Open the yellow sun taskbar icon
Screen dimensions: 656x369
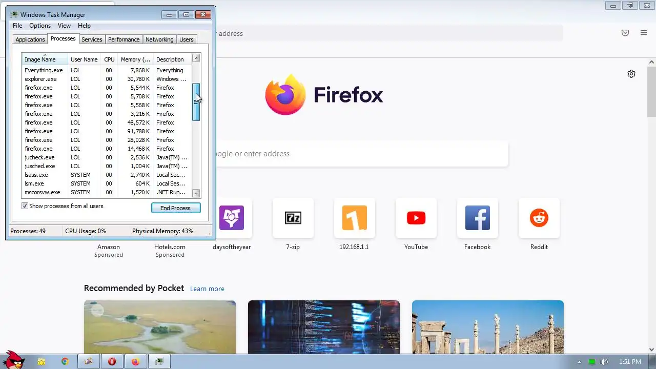tap(42, 361)
